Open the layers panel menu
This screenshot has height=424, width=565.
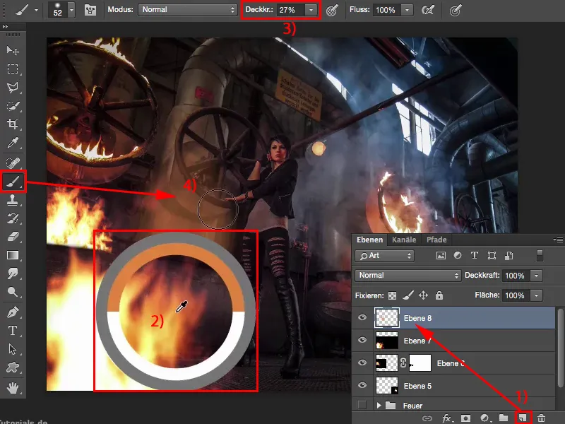558,240
